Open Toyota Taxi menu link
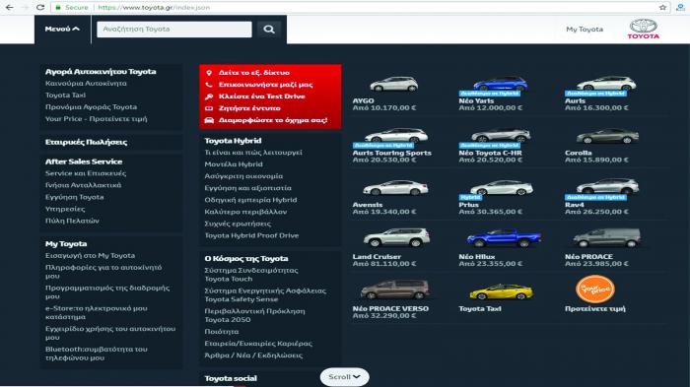 click(66, 95)
